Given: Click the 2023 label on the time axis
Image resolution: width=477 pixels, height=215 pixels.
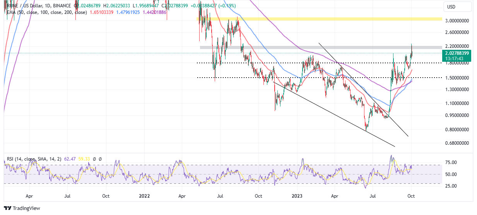Looking at the screenshot, I should (297, 196).
